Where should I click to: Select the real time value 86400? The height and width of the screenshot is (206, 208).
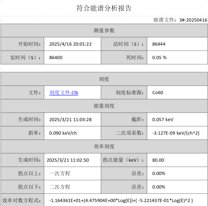[x=56, y=58]
